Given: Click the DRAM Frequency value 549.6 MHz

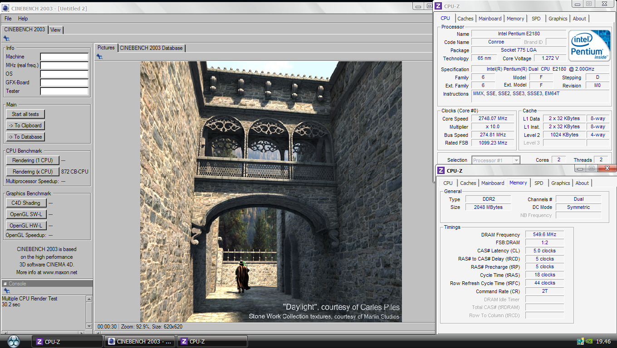Looking at the screenshot, I should [545, 235].
